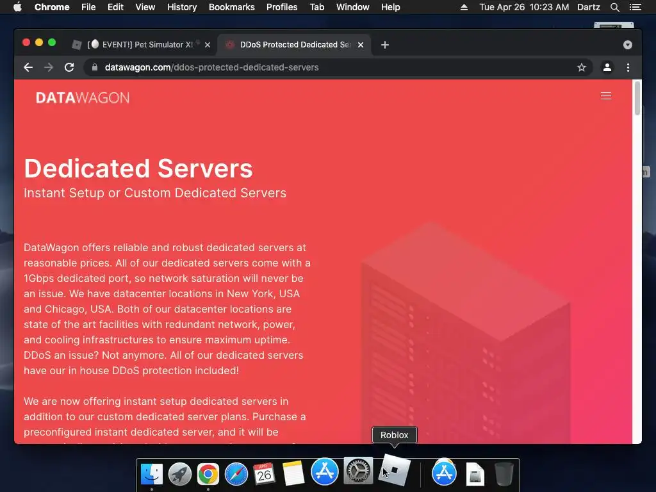Open Calendar from the dock

click(x=265, y=473)
